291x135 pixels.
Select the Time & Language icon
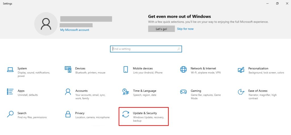(126, 92)
